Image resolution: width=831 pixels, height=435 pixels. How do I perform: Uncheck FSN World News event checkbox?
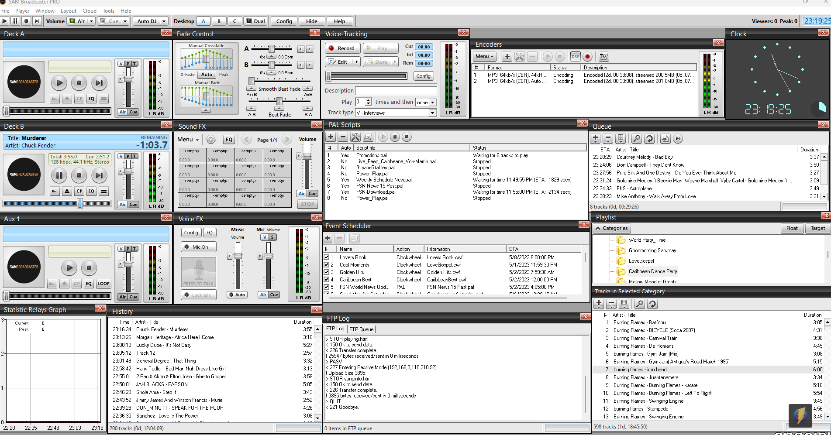pyautogui.click(x=327, y=287)
